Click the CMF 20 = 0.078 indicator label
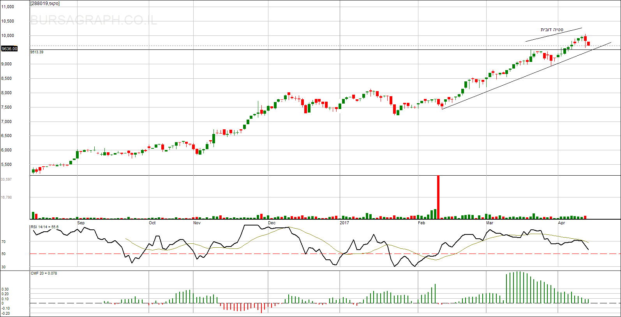 tap(44, 273)
